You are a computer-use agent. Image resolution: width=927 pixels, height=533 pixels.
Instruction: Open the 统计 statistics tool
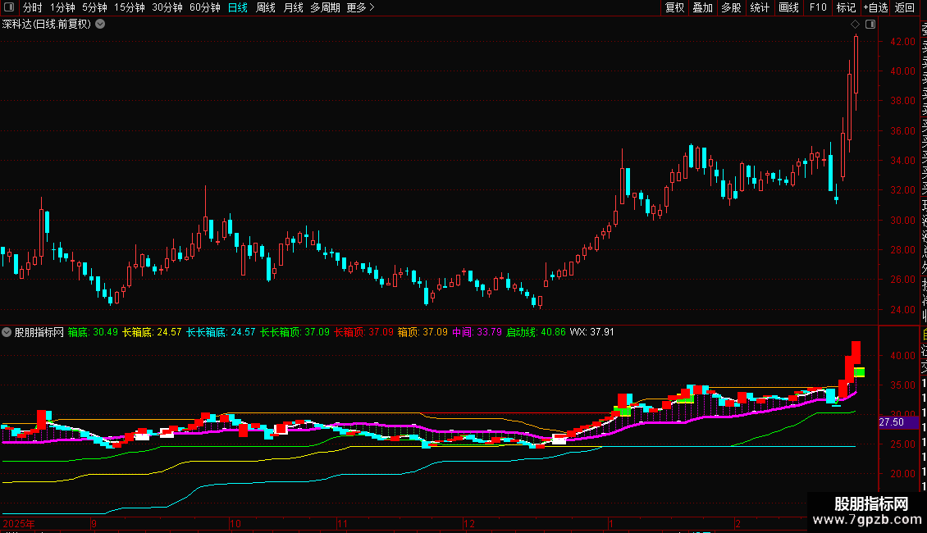tap(760, 8)
